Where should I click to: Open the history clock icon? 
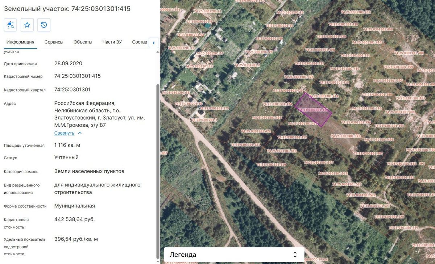point(44,25)
